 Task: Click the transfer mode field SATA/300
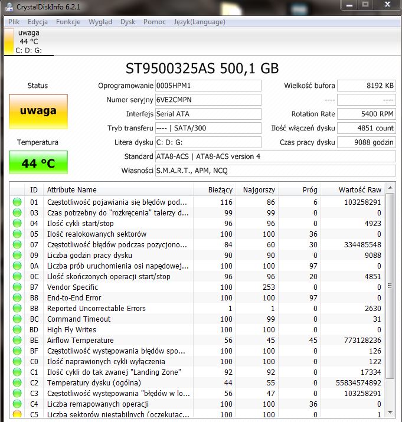click(x=208, y=128)
